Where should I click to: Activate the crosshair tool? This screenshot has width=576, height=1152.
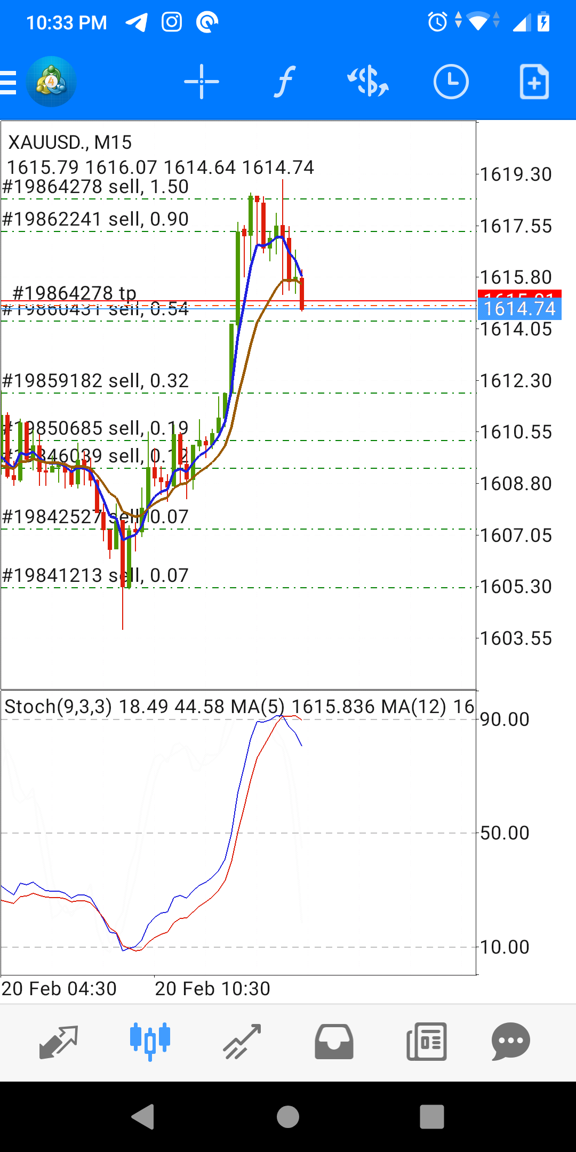[x=202, y=82]
